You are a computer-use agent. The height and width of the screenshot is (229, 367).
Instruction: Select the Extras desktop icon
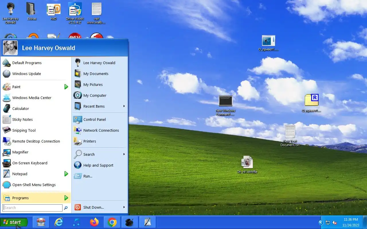coord(32,11)
